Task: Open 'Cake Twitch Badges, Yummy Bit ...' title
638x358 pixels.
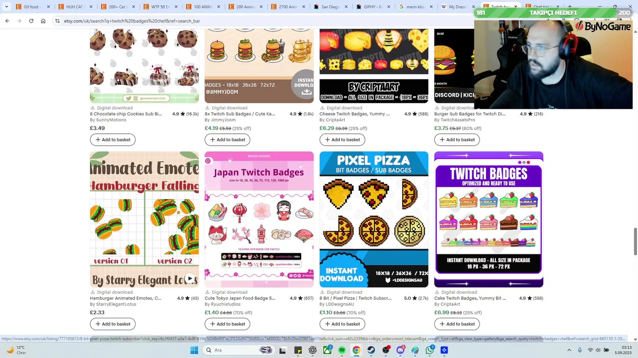Action: 470,298
